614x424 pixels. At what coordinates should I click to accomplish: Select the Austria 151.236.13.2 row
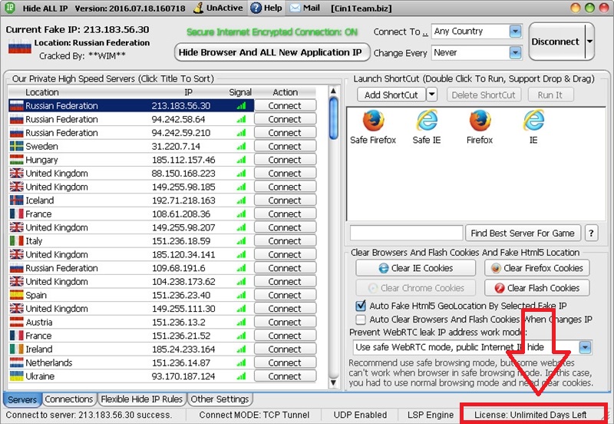pyautogui.click(x=131, y=322)
